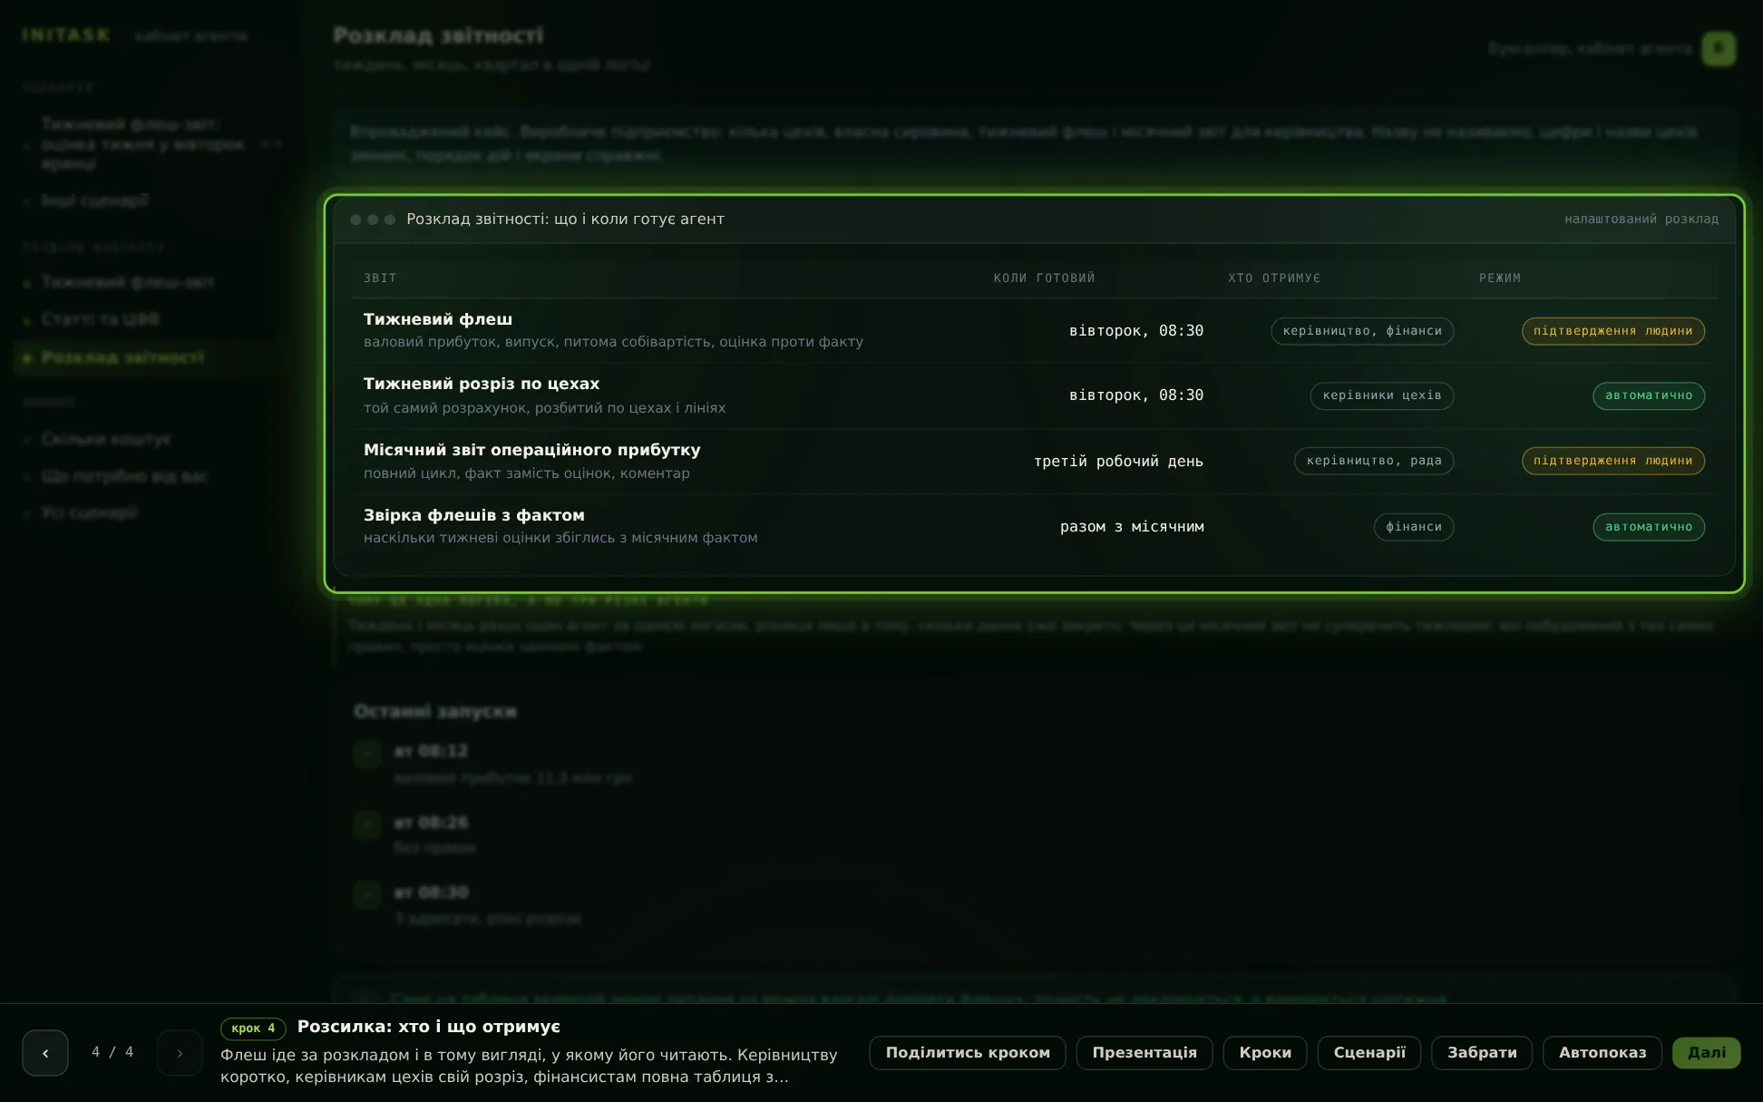Click 'автоматично' badge for Тижневий розріз по цехах
1763x1102 pixels.
tap(1649, 395)
